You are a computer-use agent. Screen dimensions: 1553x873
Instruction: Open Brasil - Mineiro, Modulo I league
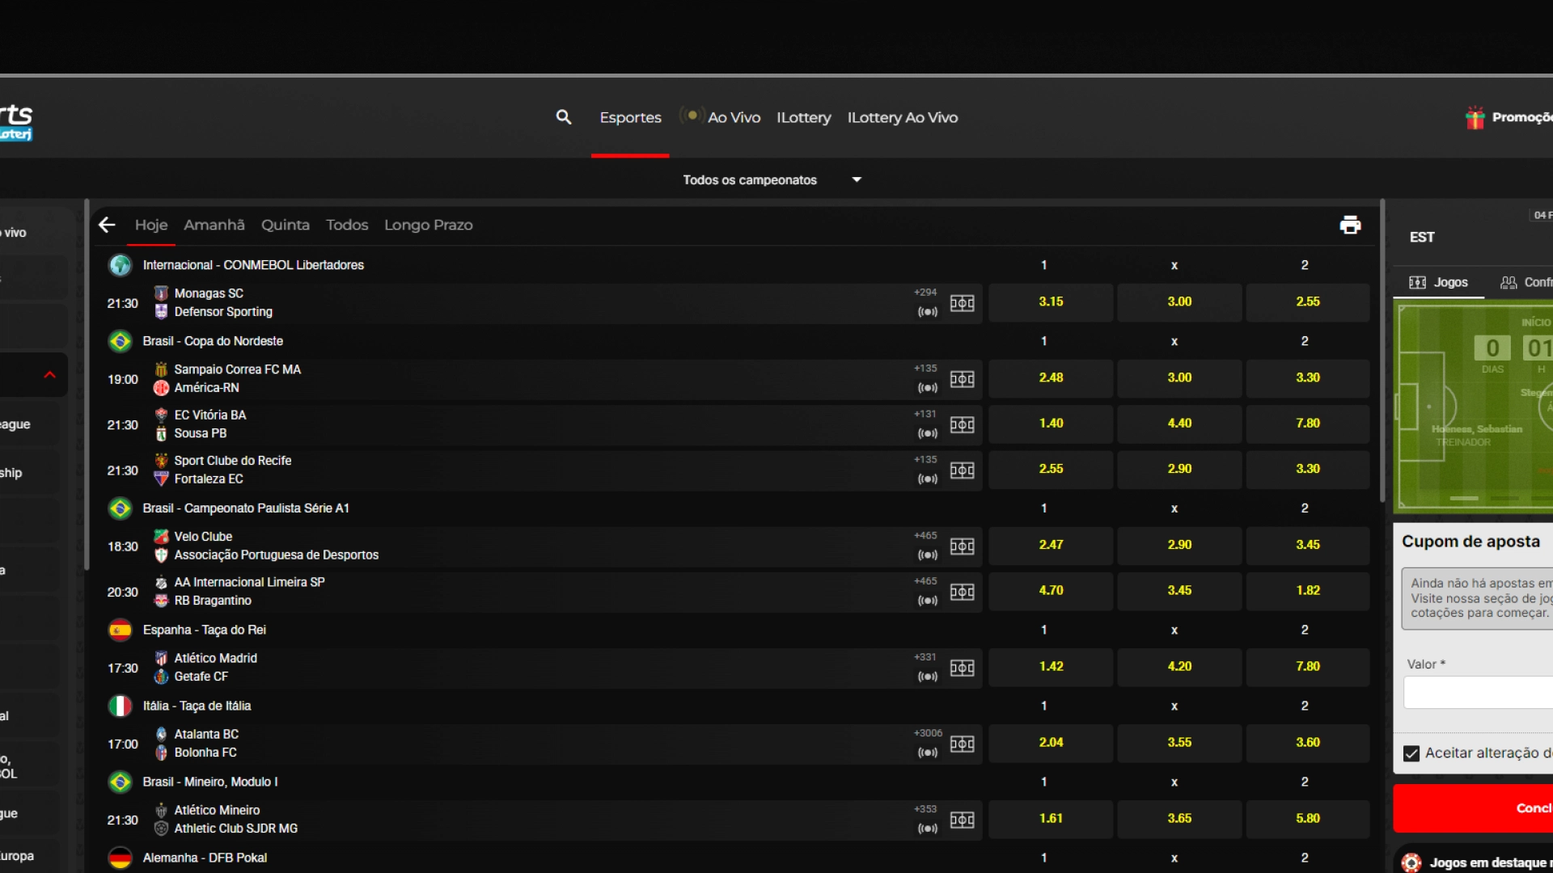pyautogui.click(x=210, y=782)
